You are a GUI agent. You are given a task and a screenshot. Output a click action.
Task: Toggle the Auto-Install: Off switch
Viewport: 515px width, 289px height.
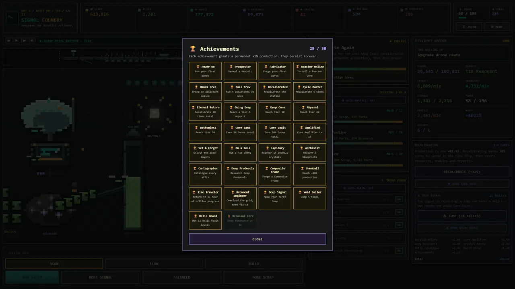pyautogui.click(x=359, y=100)
